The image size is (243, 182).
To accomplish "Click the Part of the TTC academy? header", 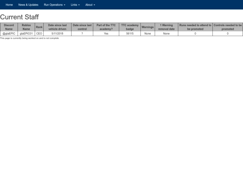I will pyautogui.click(x=106, y=27).
